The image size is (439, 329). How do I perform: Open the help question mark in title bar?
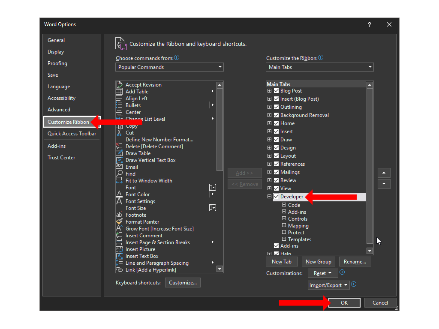[370, 24]
